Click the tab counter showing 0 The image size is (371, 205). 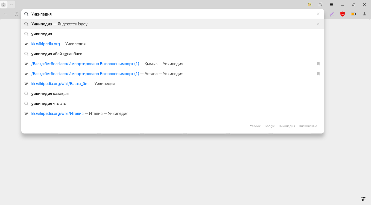pyautogui.click(x=4, y=5)
